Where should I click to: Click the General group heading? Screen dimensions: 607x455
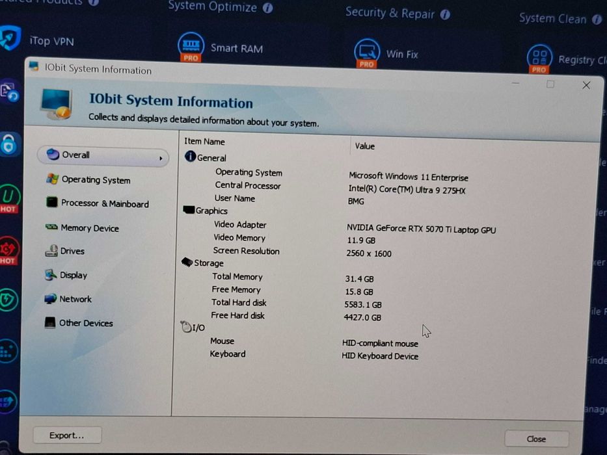pos(211,158)
